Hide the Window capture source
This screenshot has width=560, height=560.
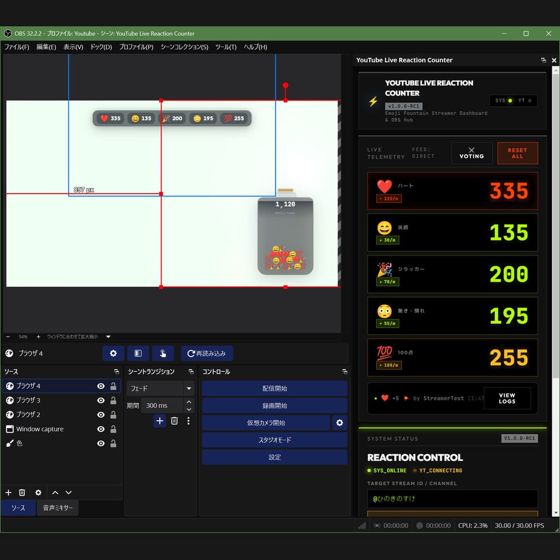pyautogui.click(x=101, y=429)
